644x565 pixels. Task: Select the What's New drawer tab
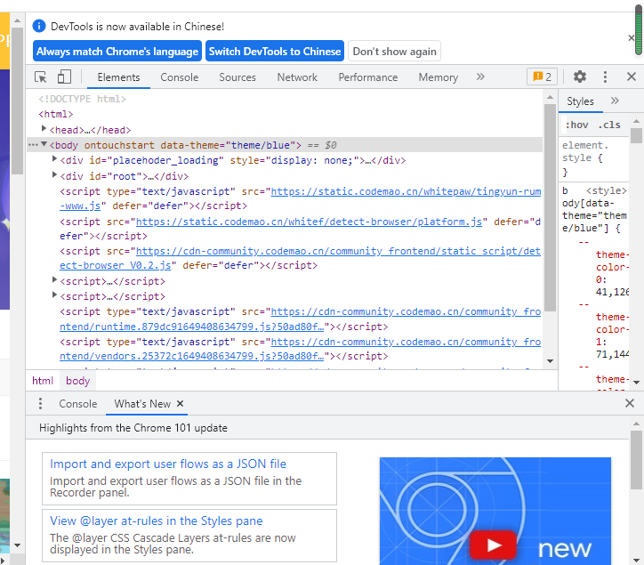click(142, 404)
